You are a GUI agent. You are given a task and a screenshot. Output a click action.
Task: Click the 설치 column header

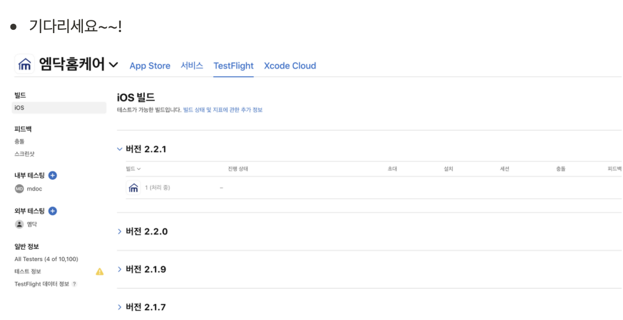448,169
